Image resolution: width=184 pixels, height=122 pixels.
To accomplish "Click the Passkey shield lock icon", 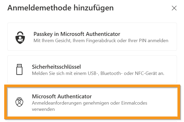I will tap(20, 37).
